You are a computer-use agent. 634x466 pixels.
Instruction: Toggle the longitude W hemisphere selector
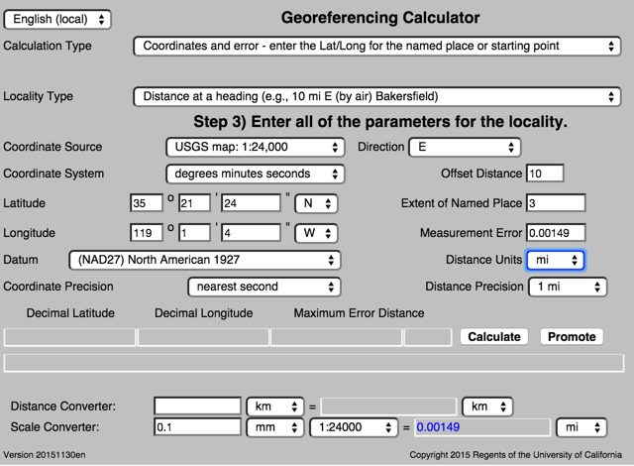pos(317,233)
